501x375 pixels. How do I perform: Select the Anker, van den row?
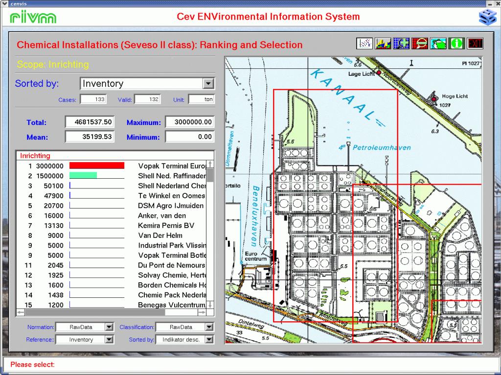pyautogui.click(x=112, y=215)
